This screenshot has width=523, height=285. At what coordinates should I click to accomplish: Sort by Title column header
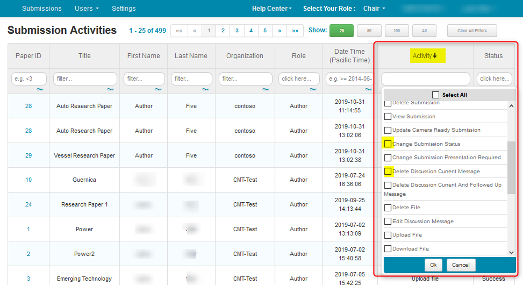(84, 56)
